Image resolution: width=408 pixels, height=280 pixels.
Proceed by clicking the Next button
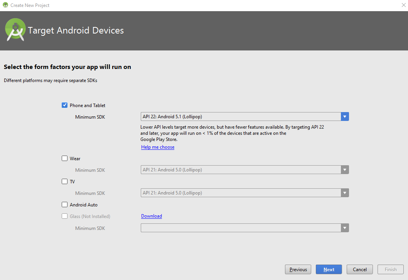coord(329,270)
